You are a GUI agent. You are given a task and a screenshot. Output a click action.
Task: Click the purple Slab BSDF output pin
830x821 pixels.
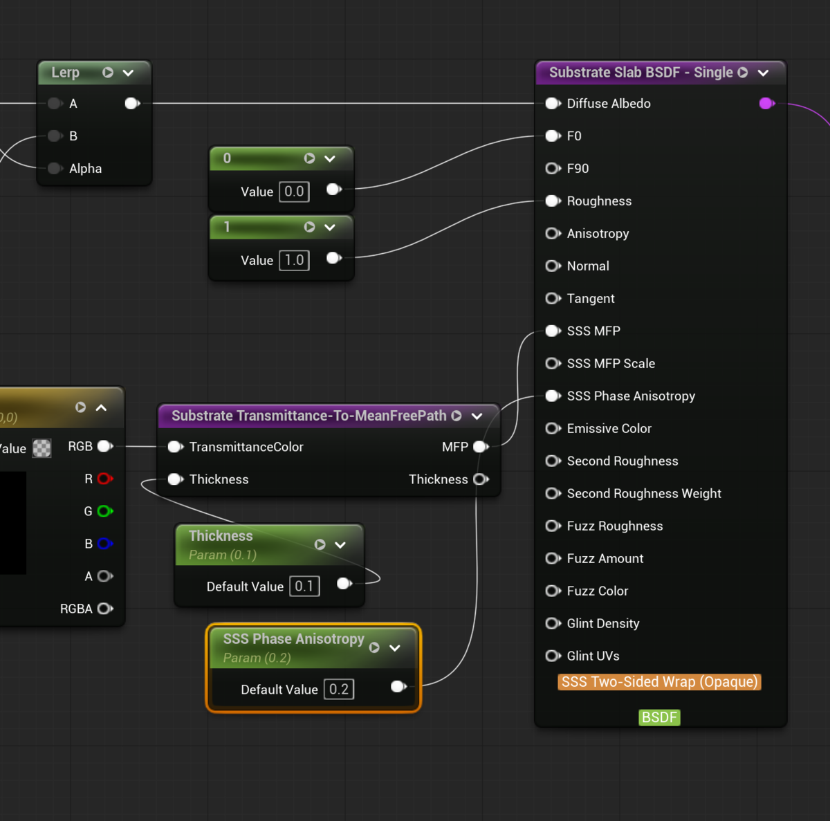(x=766, y=104)
